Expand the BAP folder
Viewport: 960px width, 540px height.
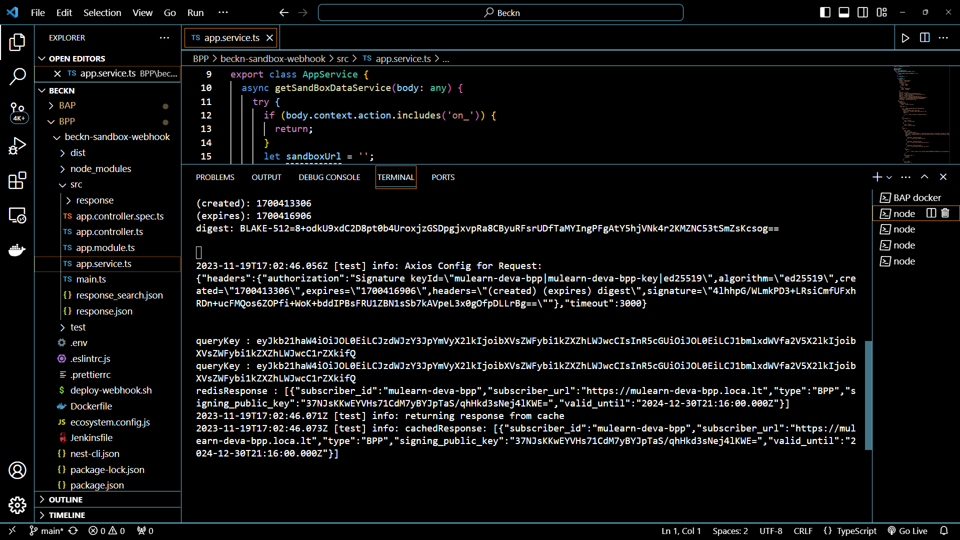[67, 105]
